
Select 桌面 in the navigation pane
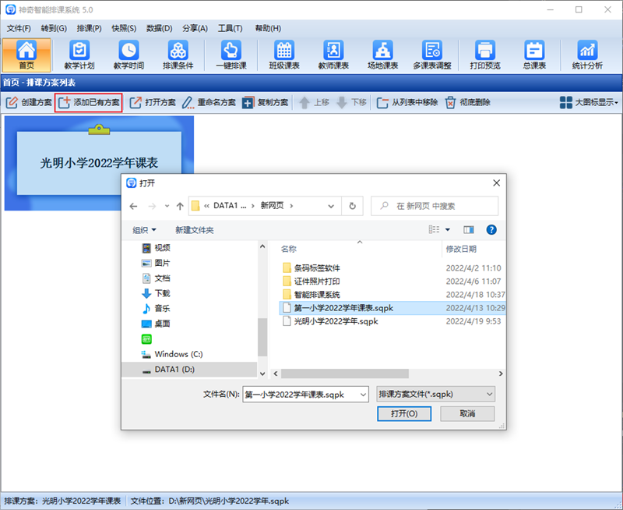[x=156, y=324]
